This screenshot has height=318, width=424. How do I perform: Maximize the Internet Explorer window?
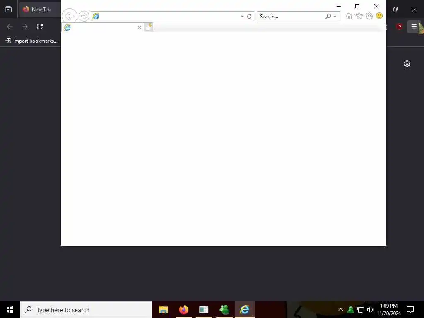[x=357, y=6]
